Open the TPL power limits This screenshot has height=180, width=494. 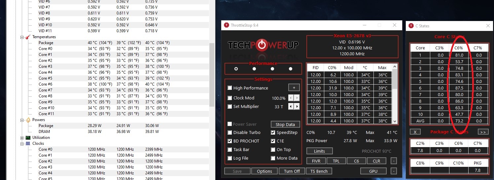336,161
